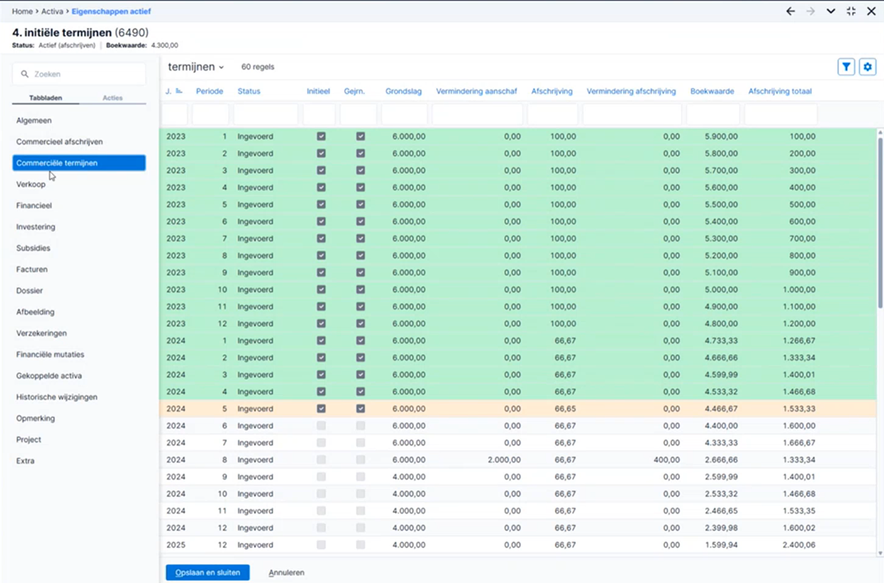This screenshot has width=884, height=583.
Task: Switch to the Acties tab
Action: coord(113,98)
